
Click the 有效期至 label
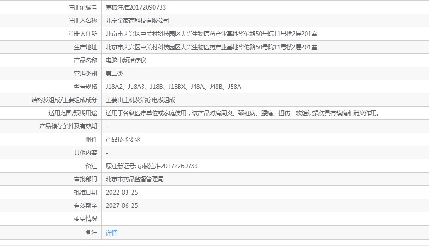click(85, 205)
